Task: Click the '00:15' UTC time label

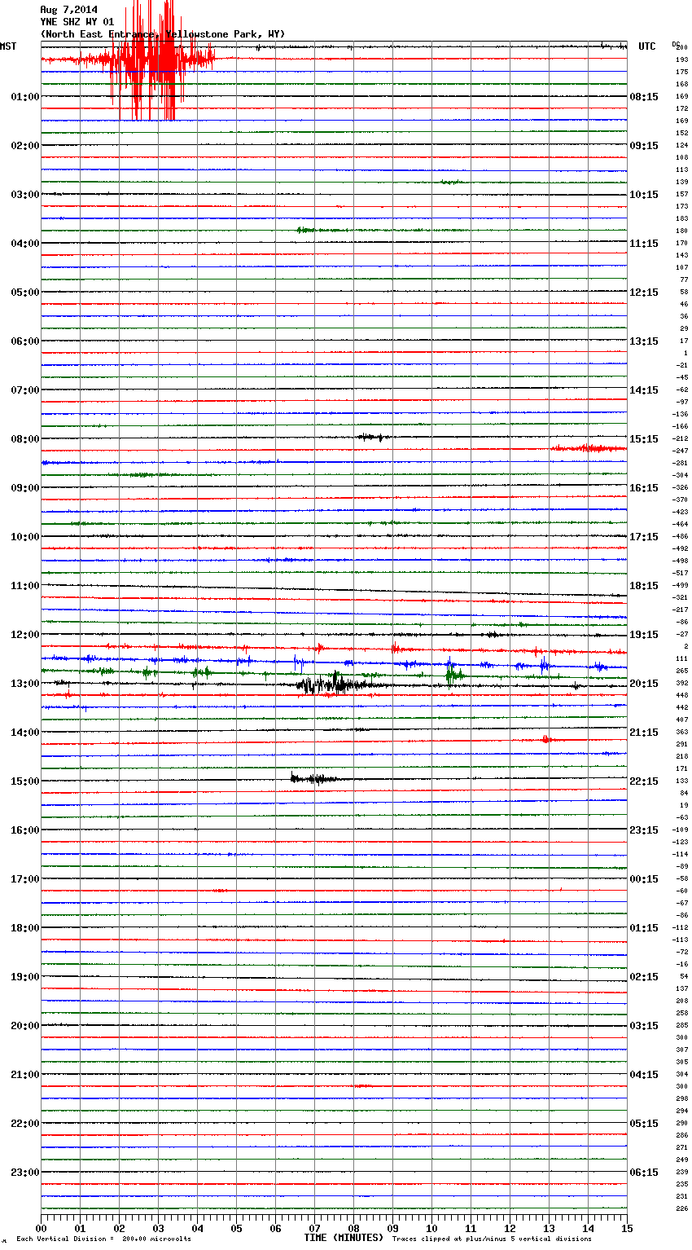Action: (x=644, y=879)
